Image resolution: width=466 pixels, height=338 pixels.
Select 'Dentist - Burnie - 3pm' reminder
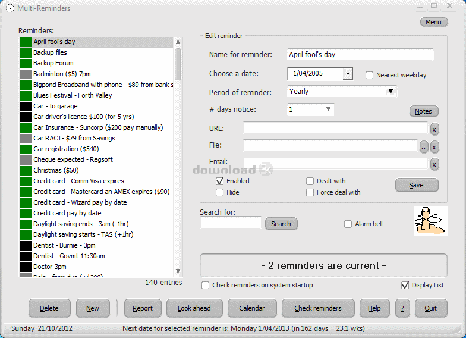tap(96, 245)
